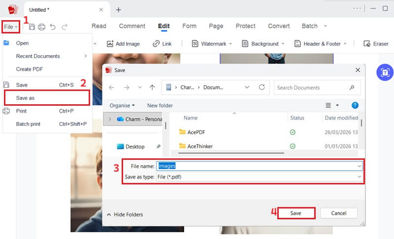Viewport: 394px width, 239px height.
Task: Click the Cancel button in dialog
Action: coord(339,213)
